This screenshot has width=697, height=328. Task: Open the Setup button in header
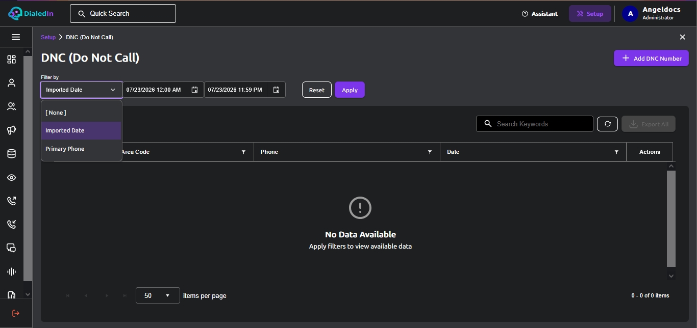590,14
